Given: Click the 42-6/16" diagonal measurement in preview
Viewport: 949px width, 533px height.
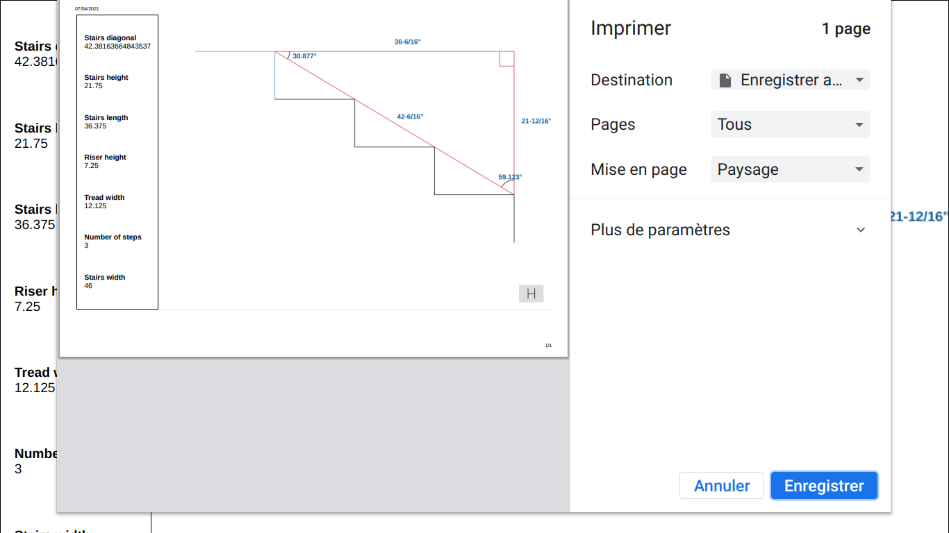Looking at the screenshot, I should point(410,117).
